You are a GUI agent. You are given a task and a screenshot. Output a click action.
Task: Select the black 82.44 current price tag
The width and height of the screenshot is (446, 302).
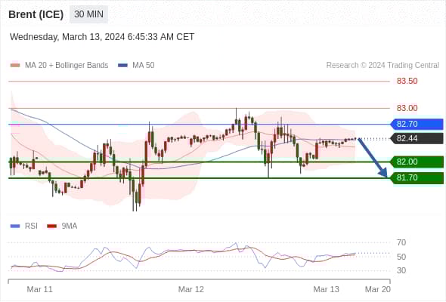point(417,139)
